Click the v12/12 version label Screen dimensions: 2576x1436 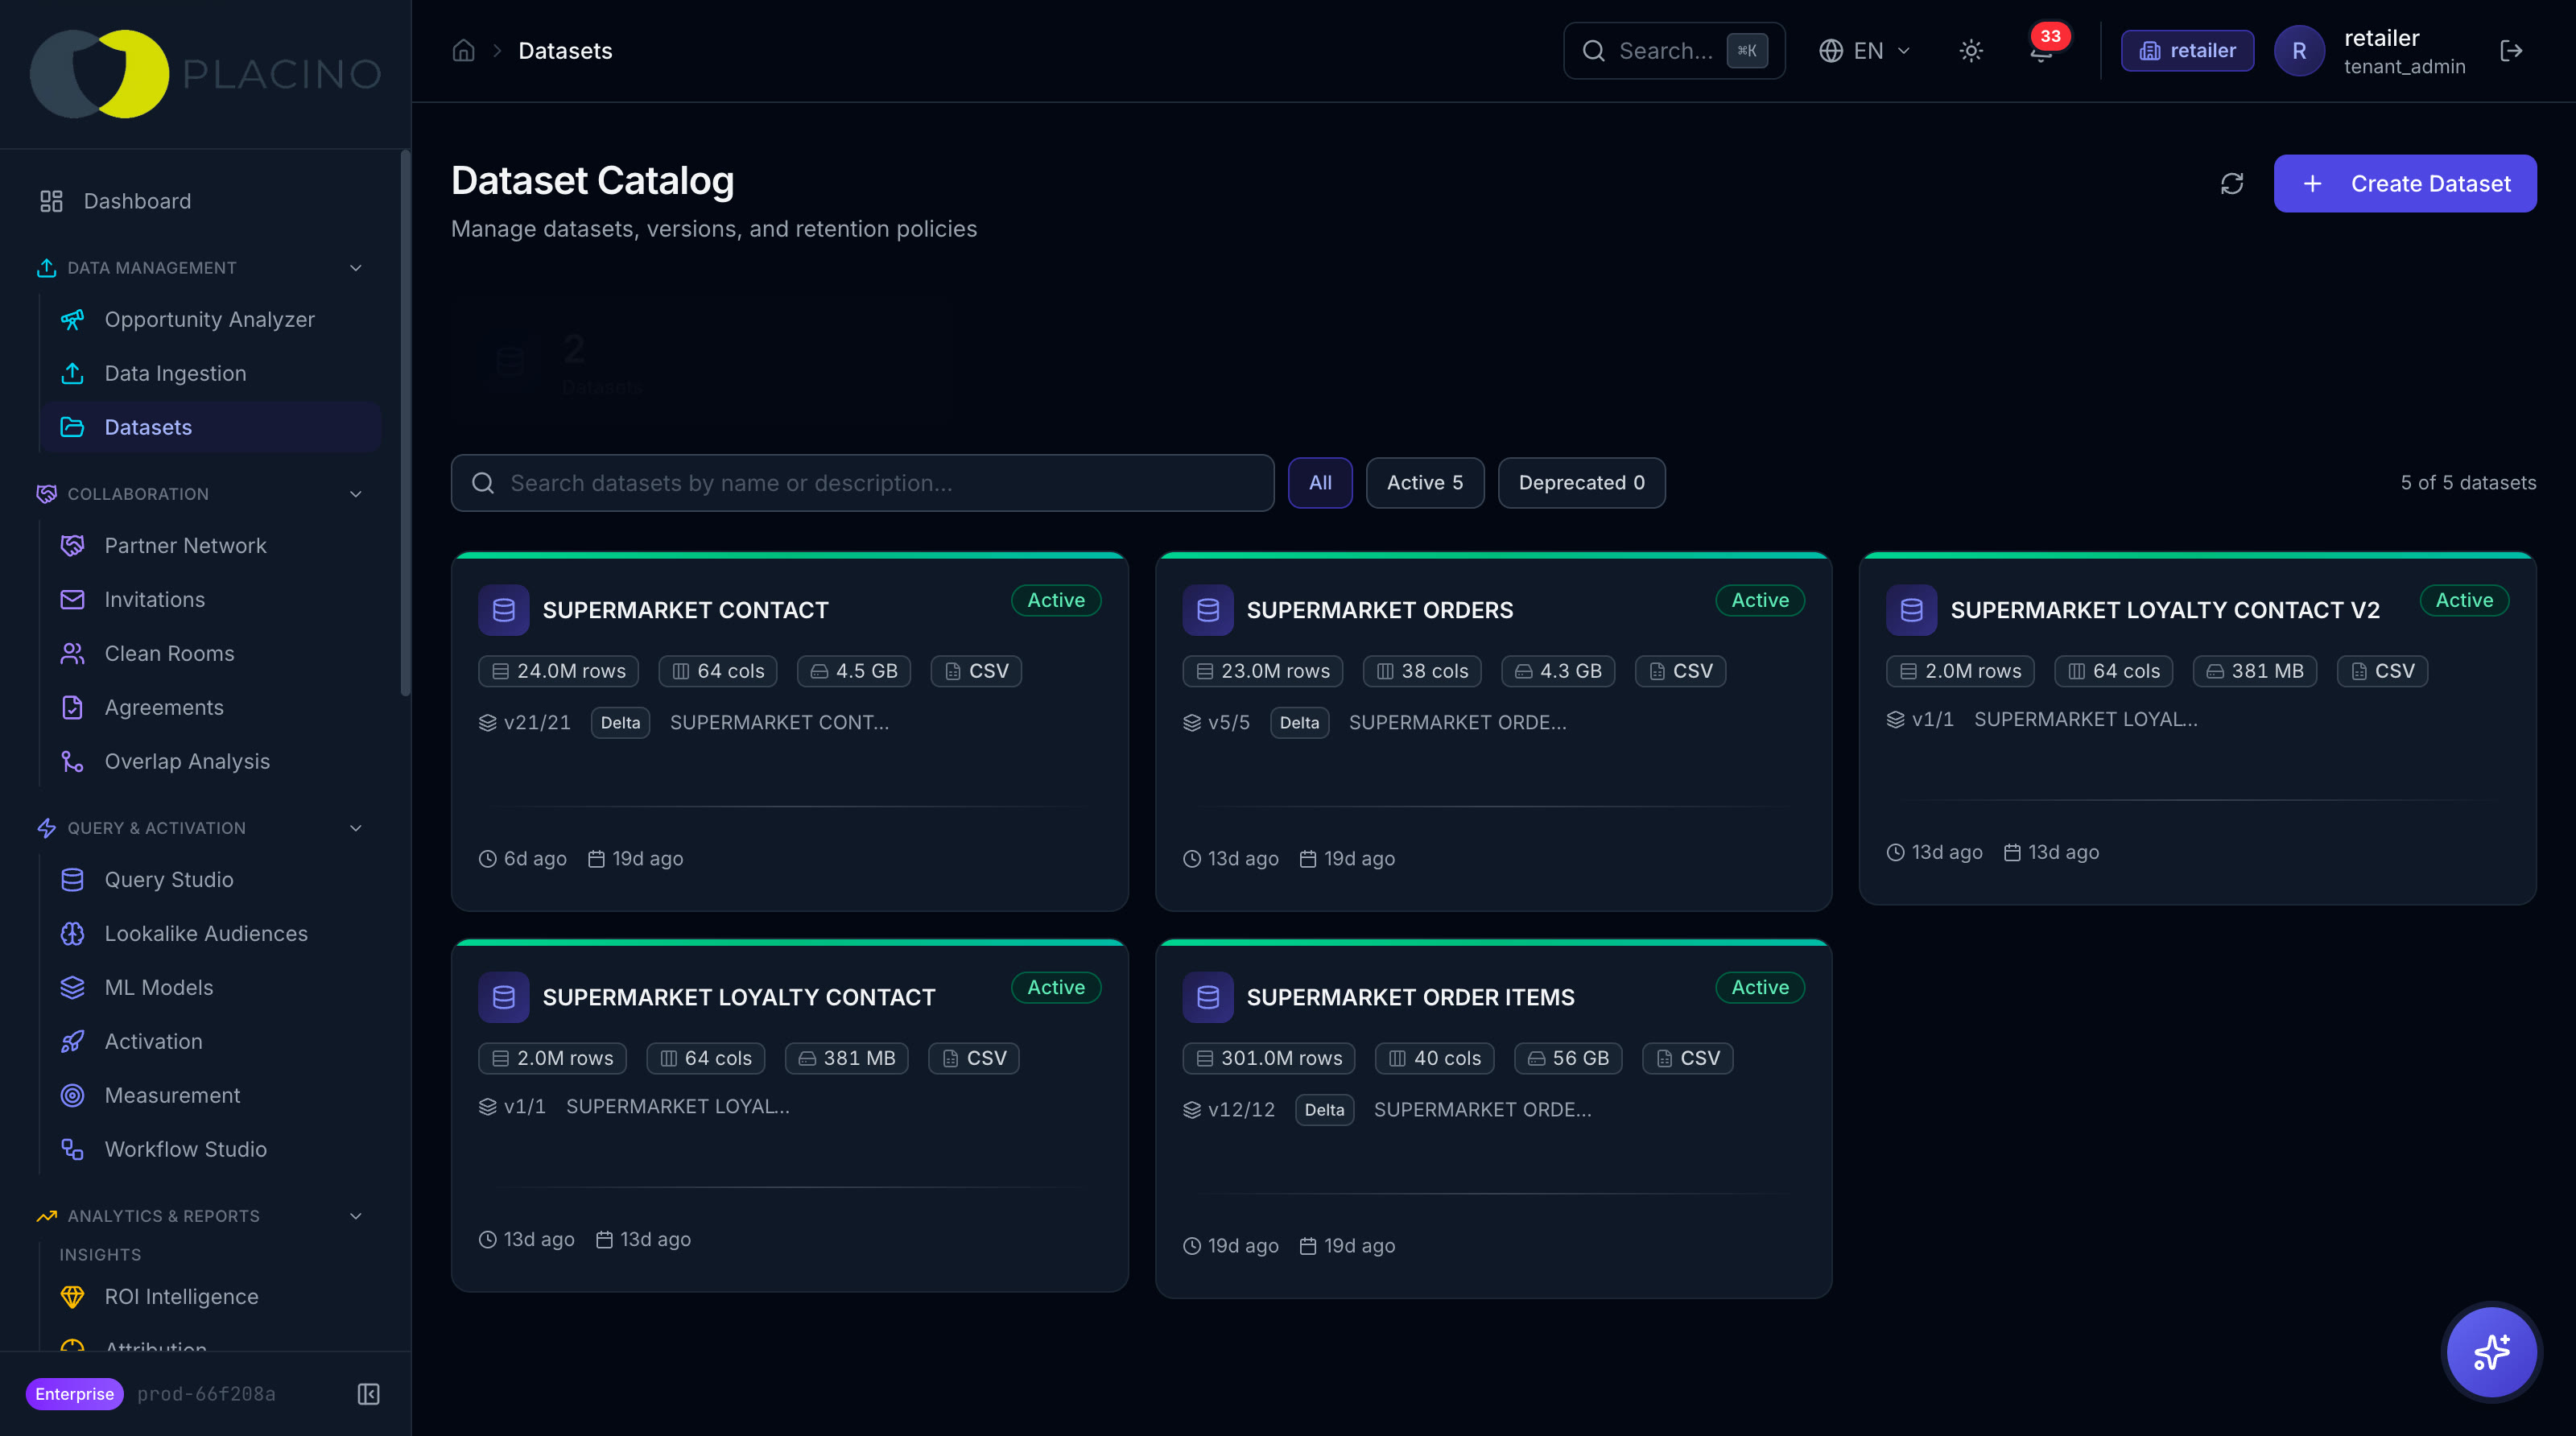(1229, 1109)
